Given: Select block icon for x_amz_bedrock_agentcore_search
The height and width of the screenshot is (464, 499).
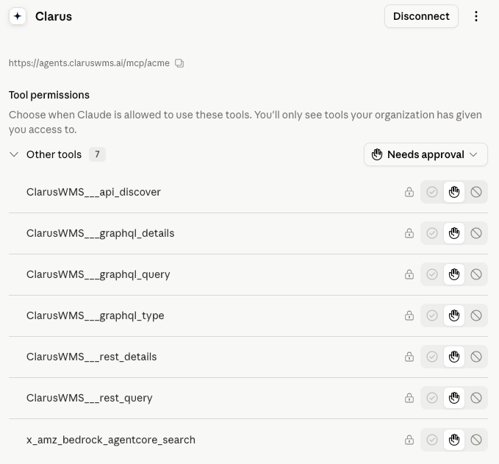Looking at the screenshot, I should click(x=476, y=440).
